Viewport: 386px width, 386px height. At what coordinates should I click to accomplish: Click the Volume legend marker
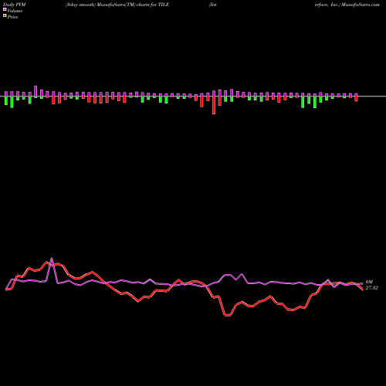coord(5,9)
